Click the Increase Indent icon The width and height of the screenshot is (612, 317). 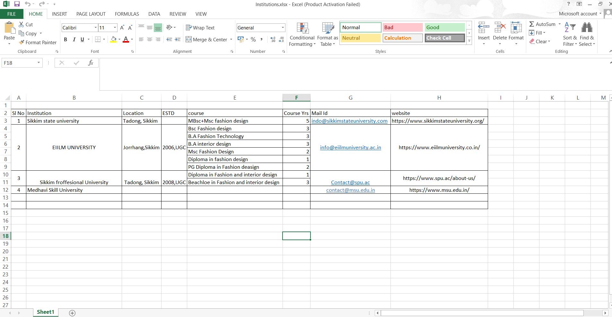(178, 39)
